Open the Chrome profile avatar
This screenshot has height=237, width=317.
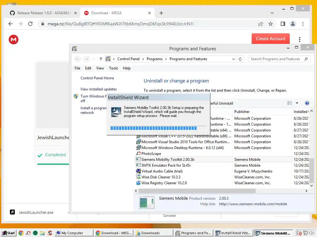(293, 24)
